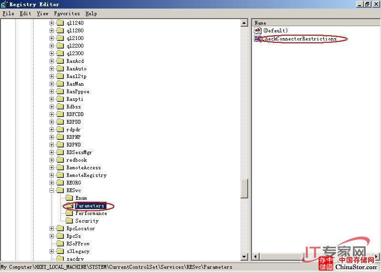Click the tree pane vertical scrollbar thumb
The width and height of the screenshot is (381, 273).
pos(244,189)
